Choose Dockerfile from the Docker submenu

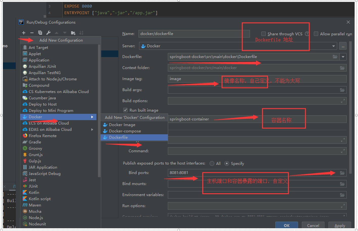134,137
